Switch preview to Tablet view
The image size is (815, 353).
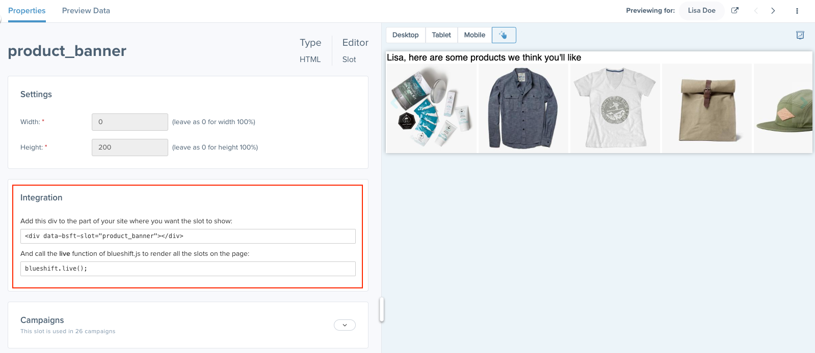[441, 35]
